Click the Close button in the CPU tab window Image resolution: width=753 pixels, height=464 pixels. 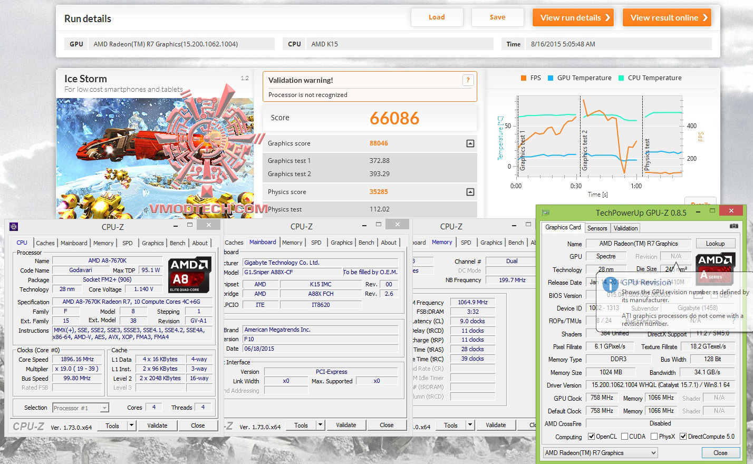tap(198, 426)
